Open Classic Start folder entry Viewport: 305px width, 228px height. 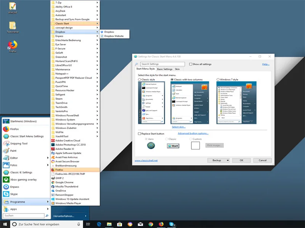tap(75, 24)
